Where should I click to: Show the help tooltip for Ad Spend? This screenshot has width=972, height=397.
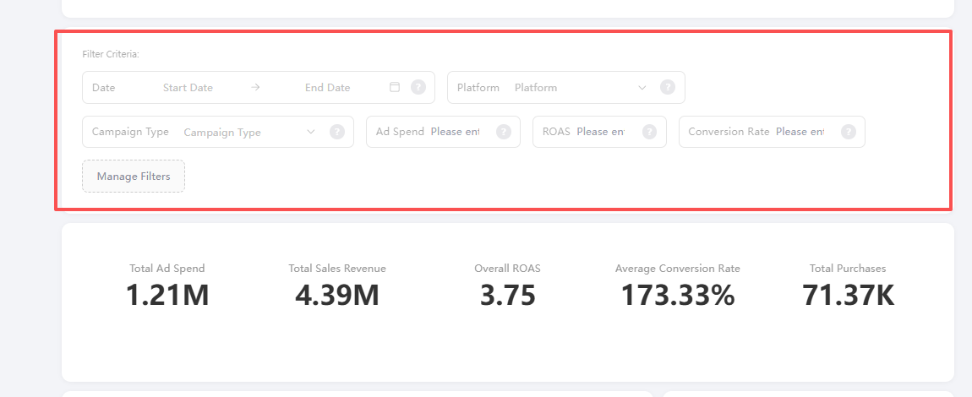[x=504, y=132]
